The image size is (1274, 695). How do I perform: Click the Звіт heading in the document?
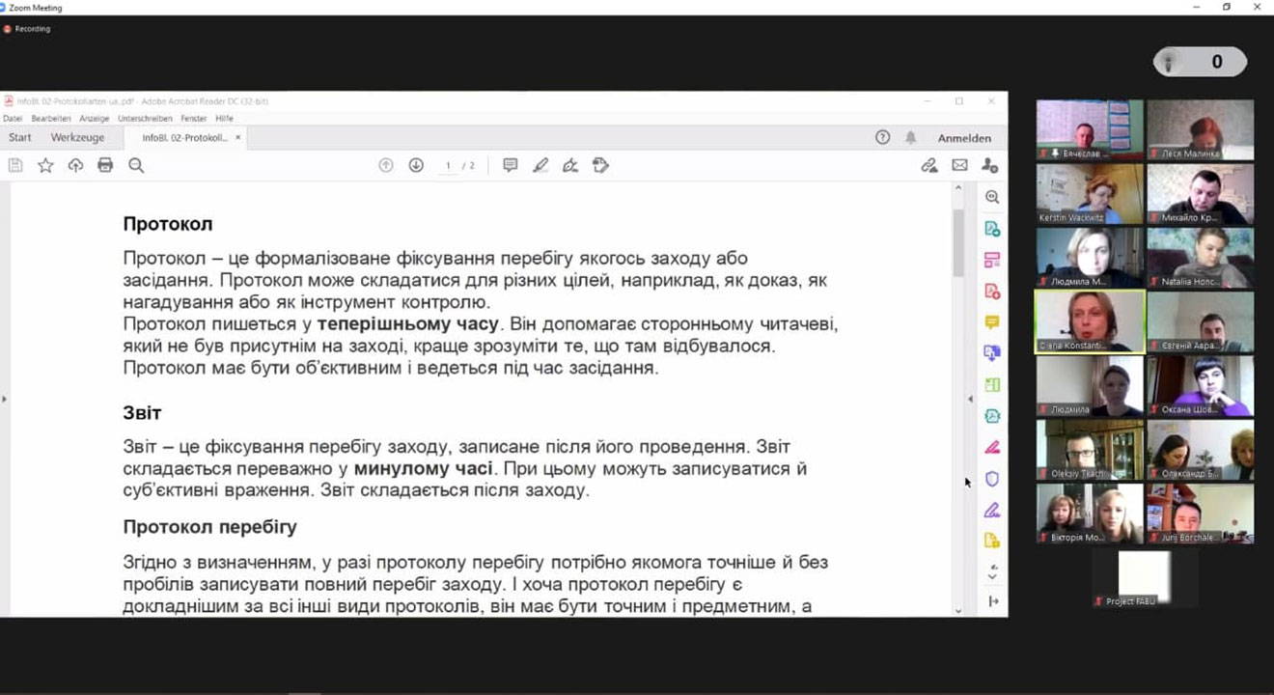142,413
